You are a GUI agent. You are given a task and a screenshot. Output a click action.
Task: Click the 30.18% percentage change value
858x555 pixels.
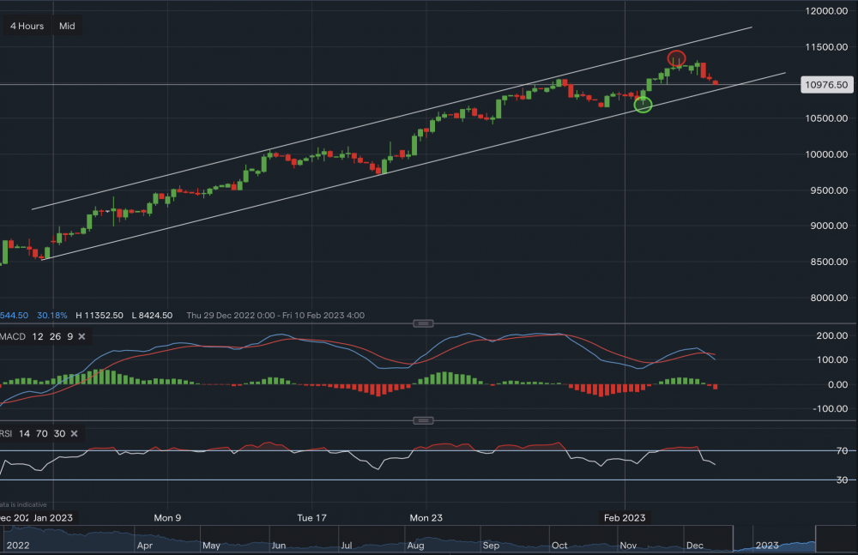click(51, 316)
